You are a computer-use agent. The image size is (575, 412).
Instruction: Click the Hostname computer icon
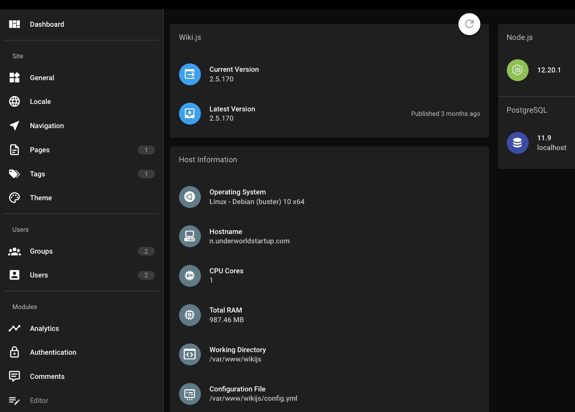(x=190, y=236)
